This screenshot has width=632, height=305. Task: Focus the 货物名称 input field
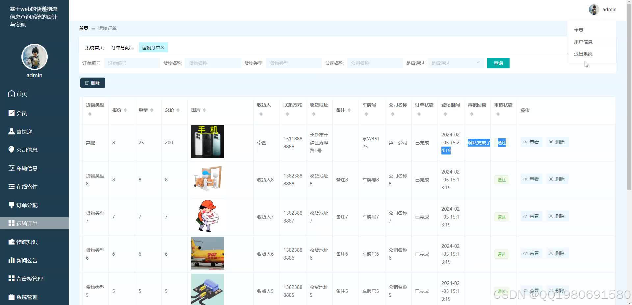tap(213, 63)
